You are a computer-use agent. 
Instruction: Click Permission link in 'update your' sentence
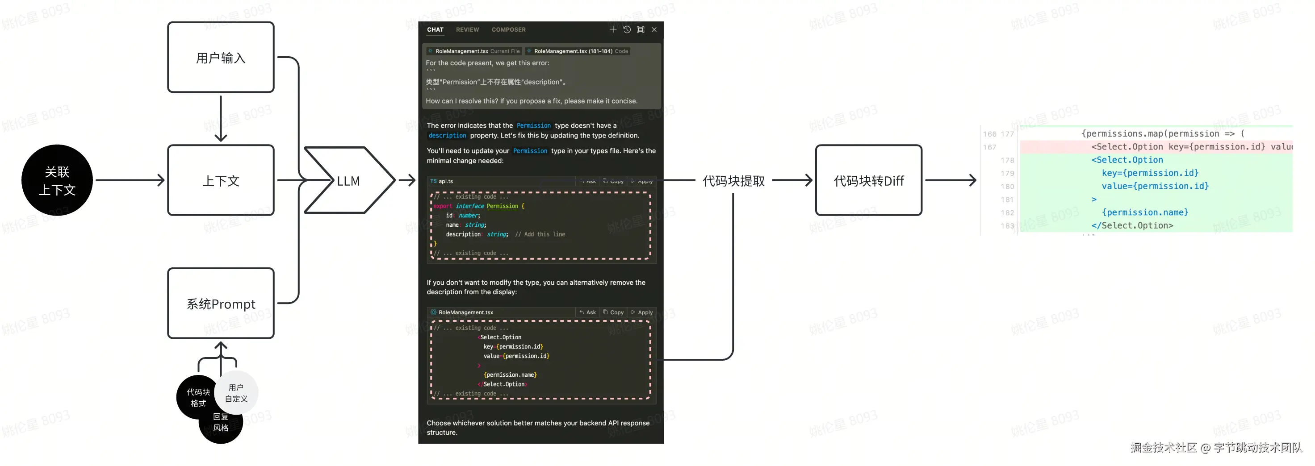pyautogui.click(x=530, y=151)
